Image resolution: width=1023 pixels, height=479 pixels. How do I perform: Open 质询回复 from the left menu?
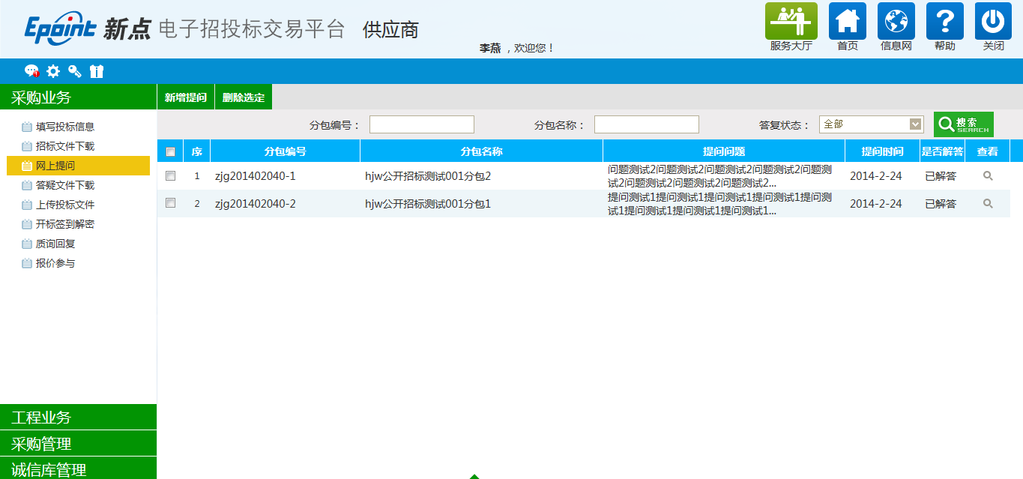54,243
